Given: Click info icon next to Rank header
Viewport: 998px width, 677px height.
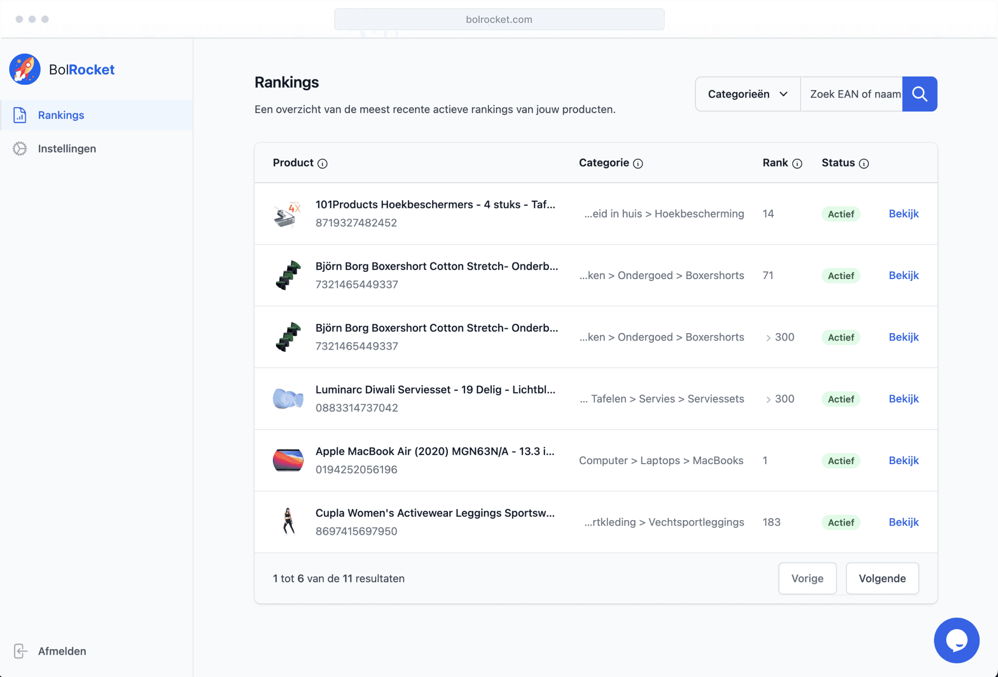Looking at the screenshot, I should coord(797,164).
